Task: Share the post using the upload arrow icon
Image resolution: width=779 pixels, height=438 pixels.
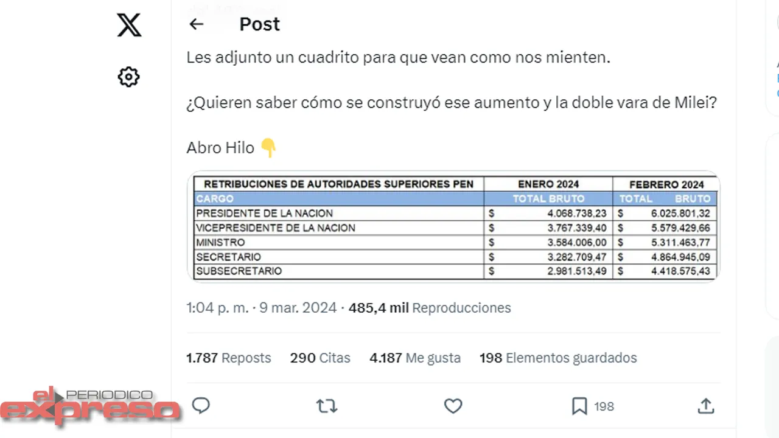Action: click(x=705, y=406)
